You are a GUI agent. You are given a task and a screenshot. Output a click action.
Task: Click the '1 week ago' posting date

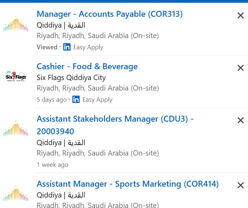point(53,165)
